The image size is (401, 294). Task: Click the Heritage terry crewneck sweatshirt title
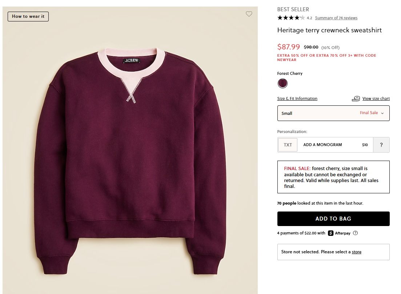pyautogui.click(x=329, y=30)
